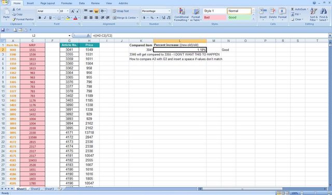Click the Sort & Filter icon
The height and width of the screenshot is (195, 332).
(x=313, y=14)
